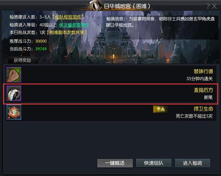Click the red treasure pot reward icon
Screen dimensions: 221x176
pos(14,112)
